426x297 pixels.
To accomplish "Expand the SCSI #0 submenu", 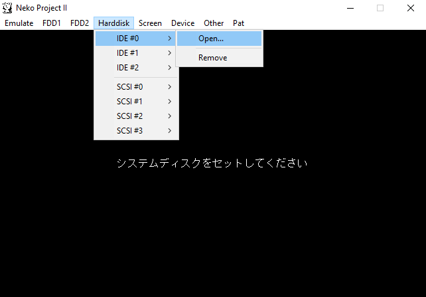I will [x=135, y=87].
